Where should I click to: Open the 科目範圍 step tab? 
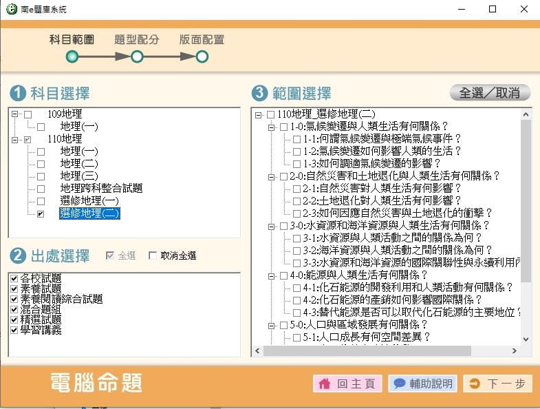click(72, 40)
